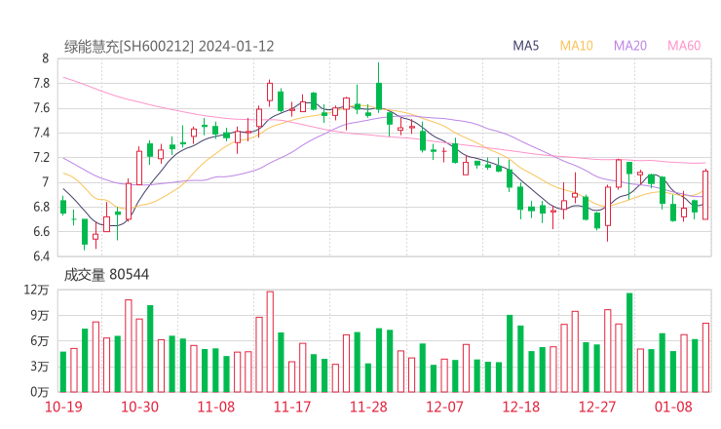The height and width of the screenshot is (429, 721).
Task: Click the 12-27 date axis label
Action: [597, 407]
